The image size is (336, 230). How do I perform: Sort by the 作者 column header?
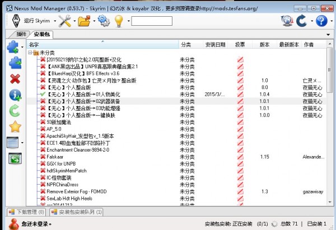coord(314,45)
